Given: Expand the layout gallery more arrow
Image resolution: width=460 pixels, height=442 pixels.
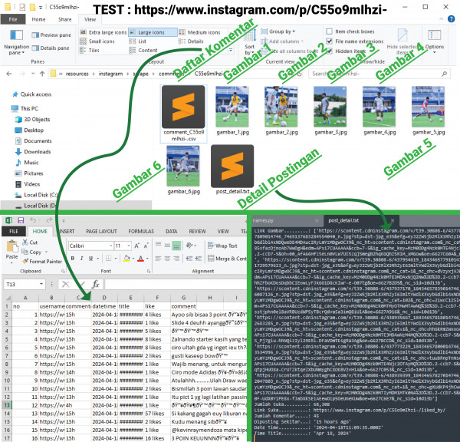Looking at the screenshot, I should (231, 50).
